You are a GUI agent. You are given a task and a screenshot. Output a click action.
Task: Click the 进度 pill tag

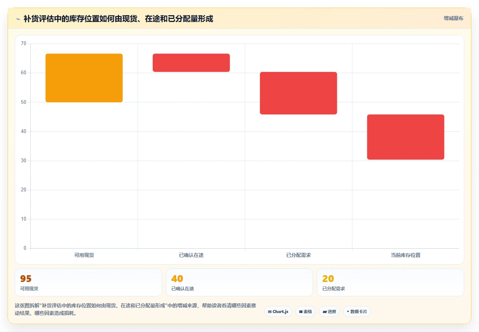(x=329, y=312)
